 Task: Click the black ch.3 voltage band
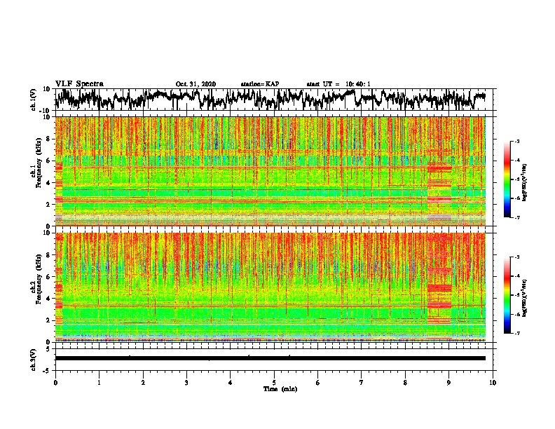(270, 358)
